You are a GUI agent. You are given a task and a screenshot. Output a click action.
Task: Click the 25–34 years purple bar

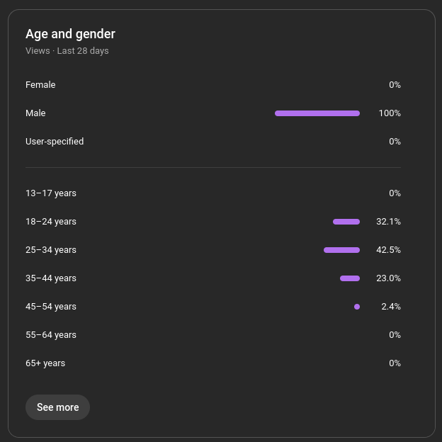coord(341,250)
